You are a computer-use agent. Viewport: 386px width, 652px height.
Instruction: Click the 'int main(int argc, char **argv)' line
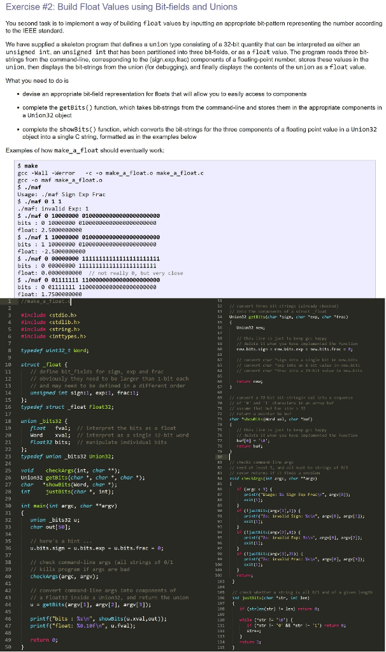click(x=69, y=506)
